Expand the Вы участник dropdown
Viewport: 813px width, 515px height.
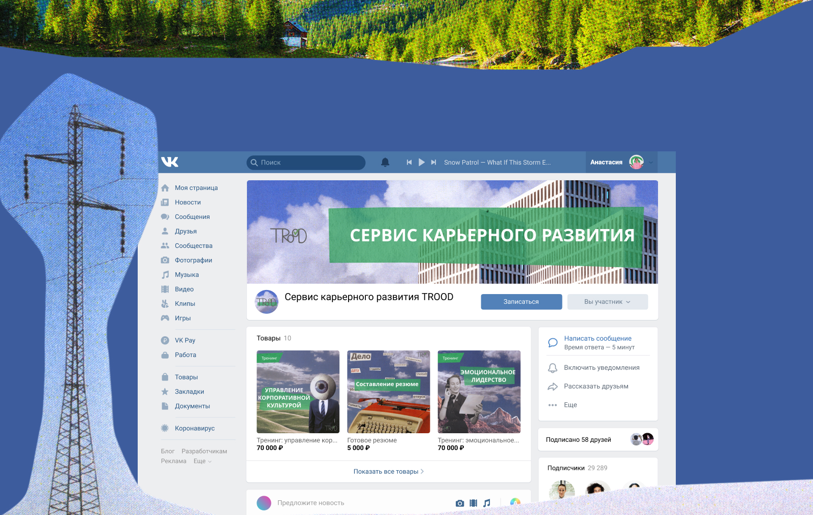pos(607,301)
